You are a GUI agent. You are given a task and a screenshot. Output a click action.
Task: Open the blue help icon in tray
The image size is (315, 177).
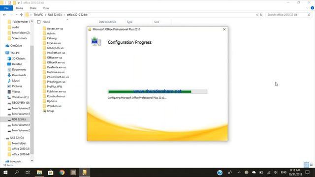[220, 173]
